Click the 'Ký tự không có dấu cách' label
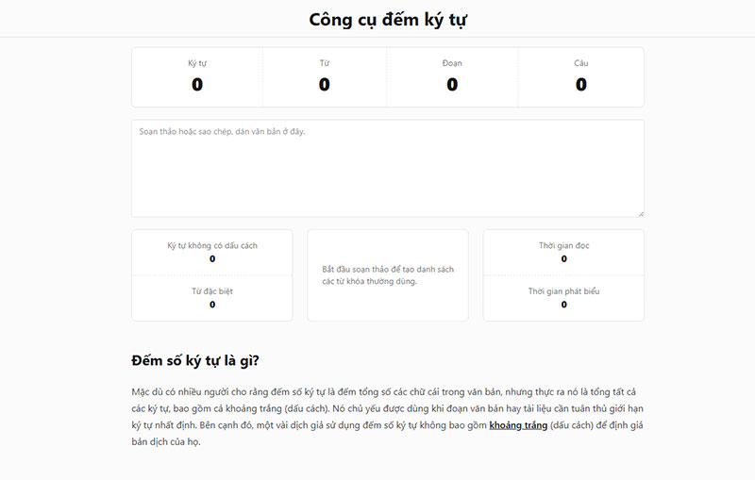755x480 pixels. coord(212,245)
